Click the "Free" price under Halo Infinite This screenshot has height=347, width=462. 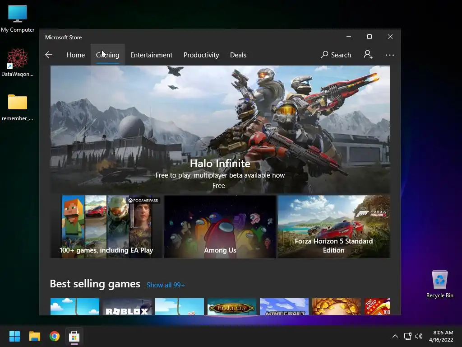(x=219, y=186)
